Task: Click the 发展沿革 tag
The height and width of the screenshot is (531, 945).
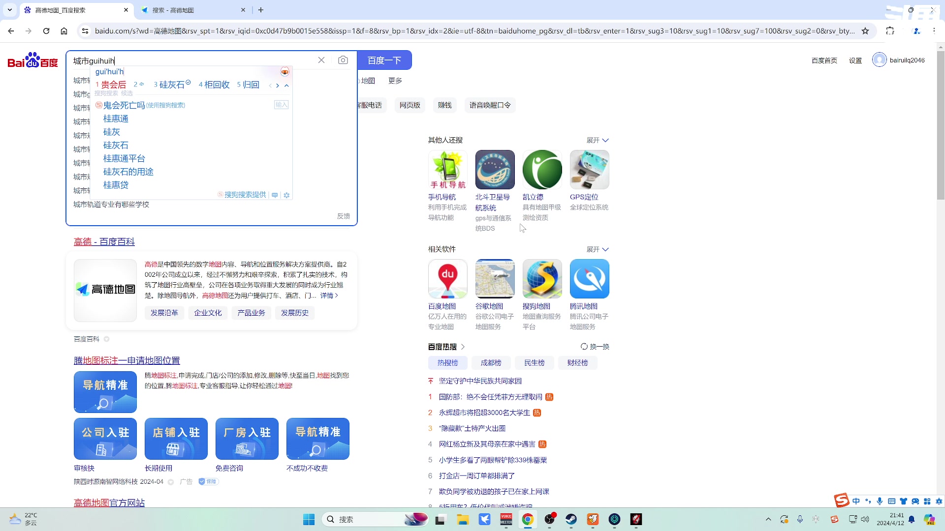Action: point(164,313)
